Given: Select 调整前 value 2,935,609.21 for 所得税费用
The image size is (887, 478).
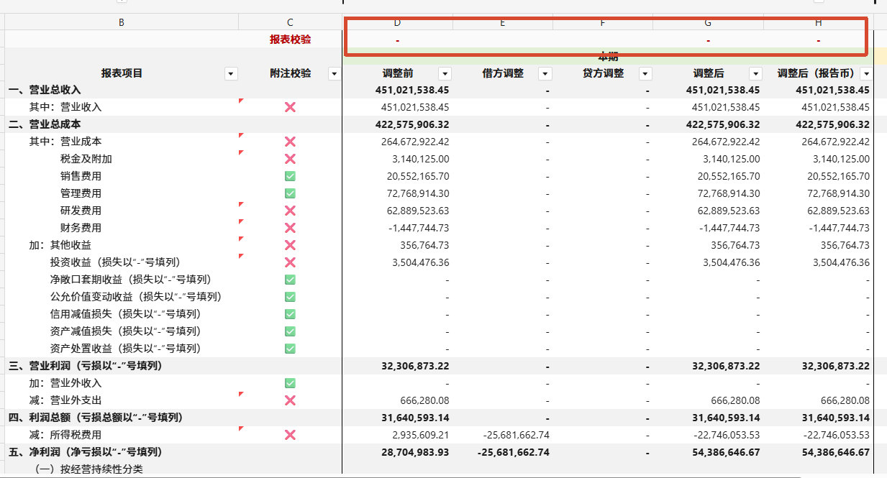Looking at the screenshot, I should (x=421, y=435).
